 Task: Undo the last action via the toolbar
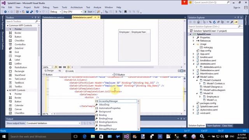tap(37, 12)
